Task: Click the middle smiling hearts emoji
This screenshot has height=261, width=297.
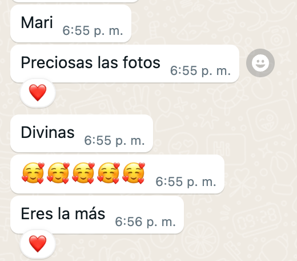Action: [x=83, y=173]
